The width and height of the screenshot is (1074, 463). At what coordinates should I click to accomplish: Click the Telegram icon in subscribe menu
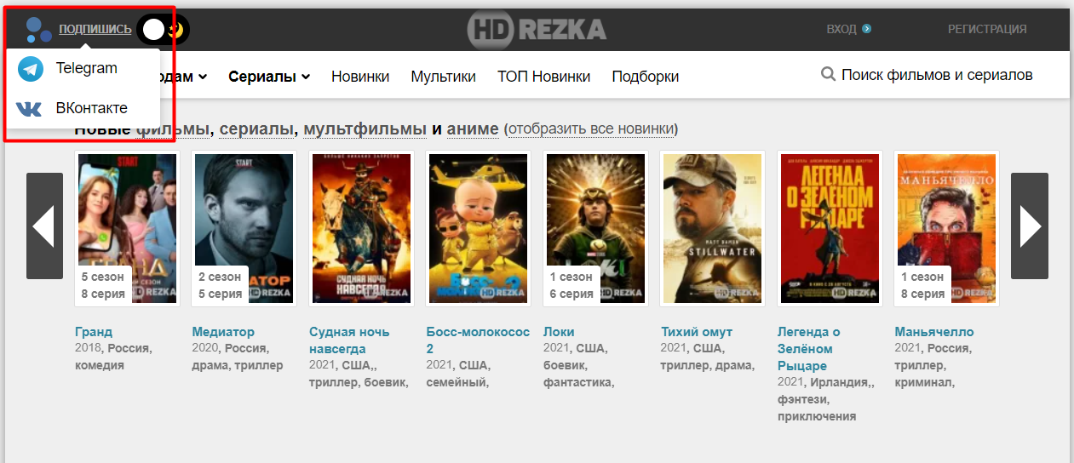coord(31,69)
